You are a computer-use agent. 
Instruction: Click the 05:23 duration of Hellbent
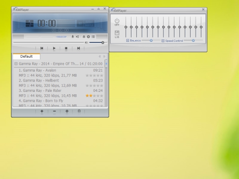tap(98, 80)
